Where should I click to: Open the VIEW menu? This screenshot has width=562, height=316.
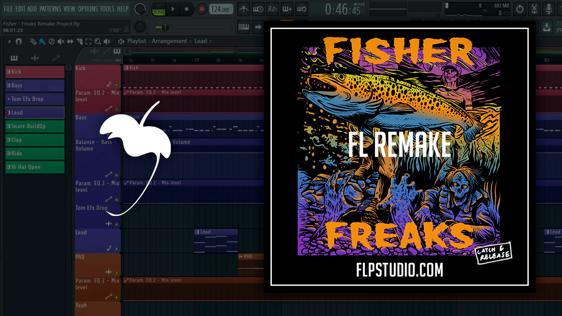69,9
